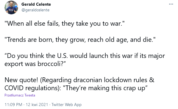Select the phrase "reach old age, and die"
Image resolution: width=178 pixels, height=109 pixels.
[x=120, y=40]
